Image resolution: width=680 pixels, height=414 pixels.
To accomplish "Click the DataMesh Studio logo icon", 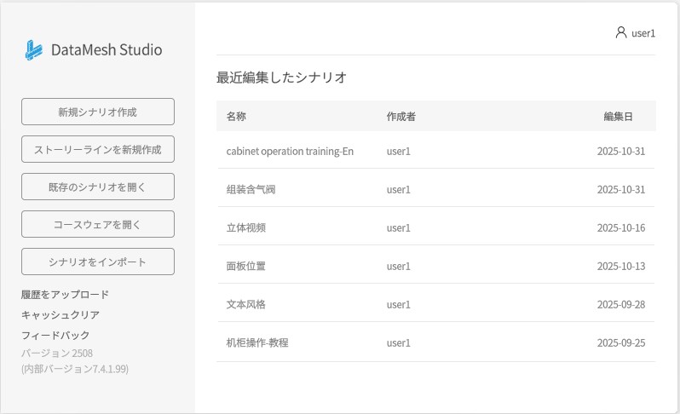I will click(x=33, y=50).
